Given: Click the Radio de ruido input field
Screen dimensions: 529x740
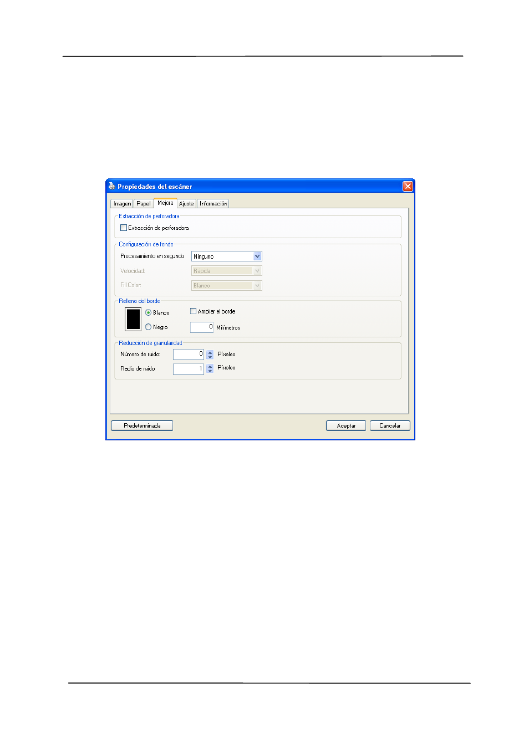Looking at the screenshot, I should [189, 369].
